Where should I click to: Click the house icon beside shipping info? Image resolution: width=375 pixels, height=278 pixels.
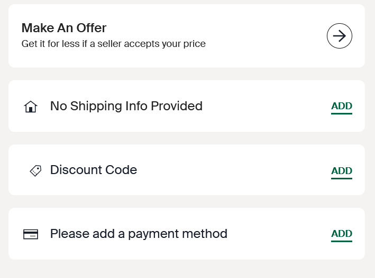(x=31, y=107)
